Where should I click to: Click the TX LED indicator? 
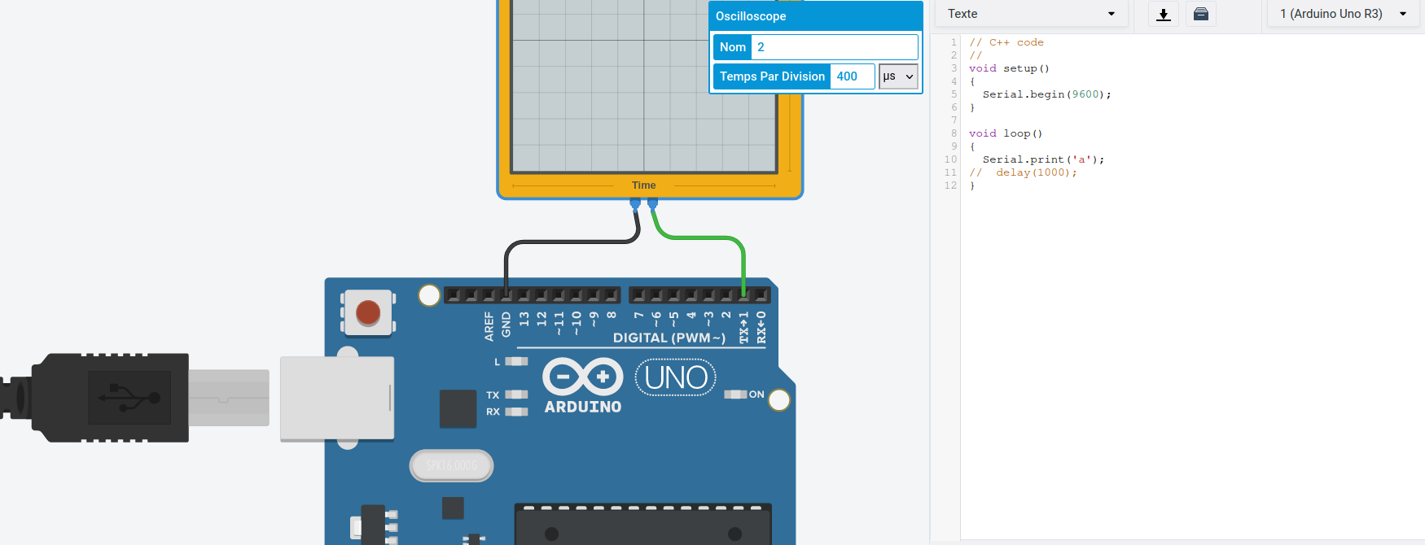click(516, 395)
